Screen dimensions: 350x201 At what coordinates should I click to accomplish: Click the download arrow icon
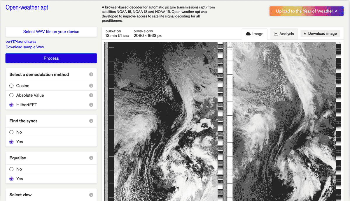305,33
